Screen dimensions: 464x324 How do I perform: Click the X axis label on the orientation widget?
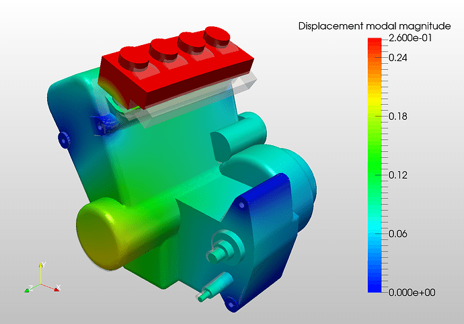point(59,287)
